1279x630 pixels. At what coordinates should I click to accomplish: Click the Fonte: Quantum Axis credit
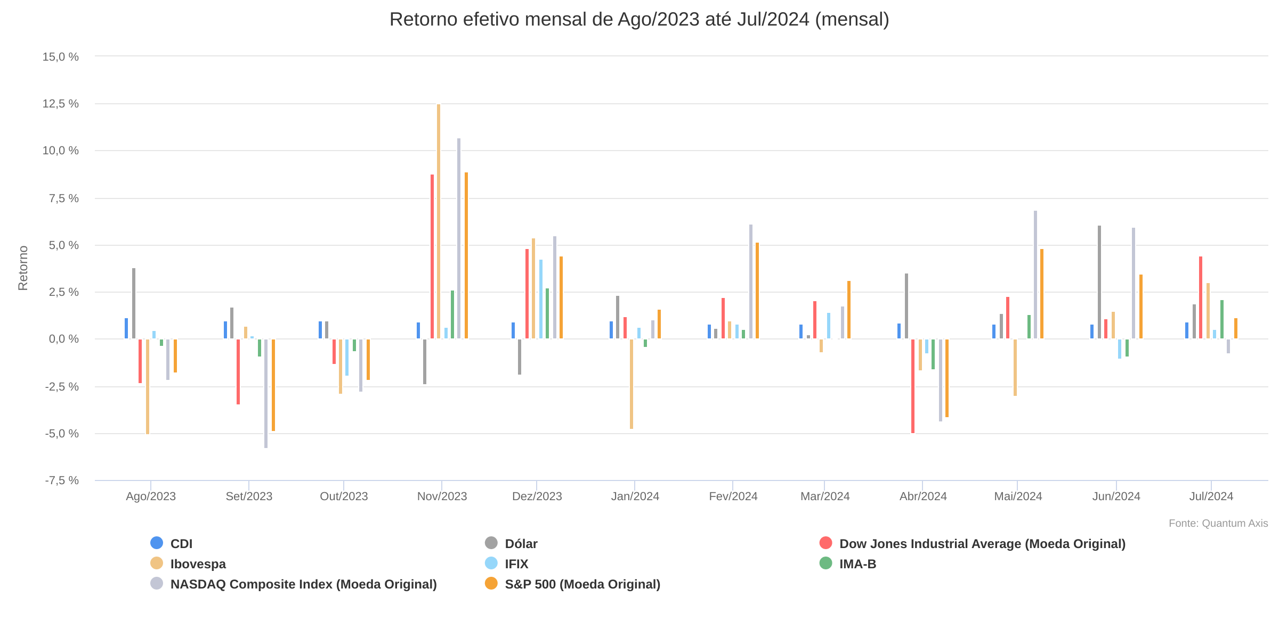(x=1218, y=523)
